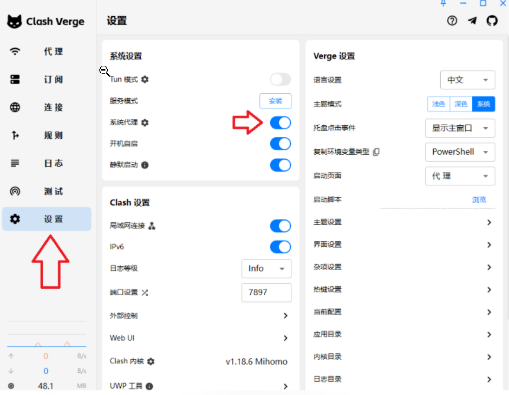Expand 杂项设置 miscellaneous settings
Viewport: 509px width, 395px height.
pyautogui.click(x=404, y=267)
